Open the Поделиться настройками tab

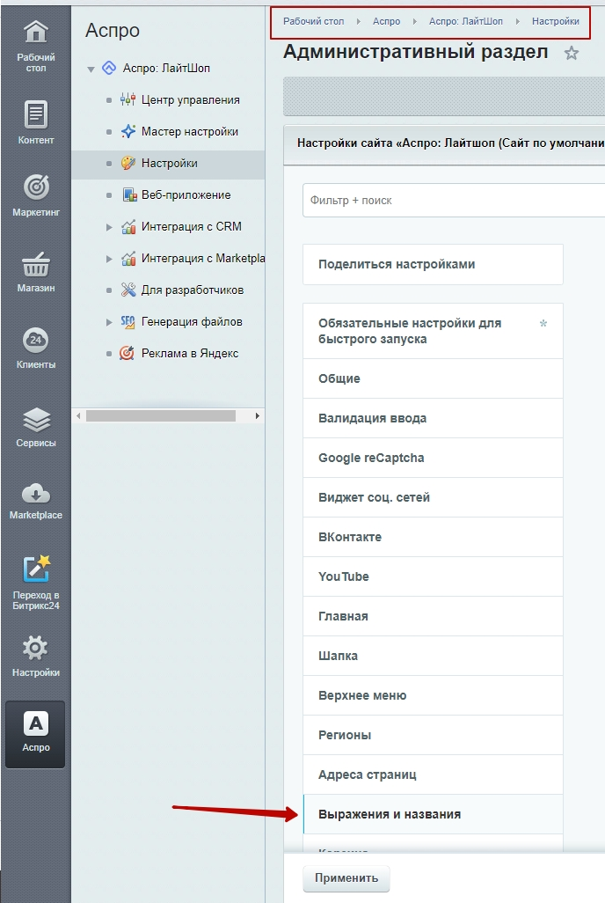433,264
